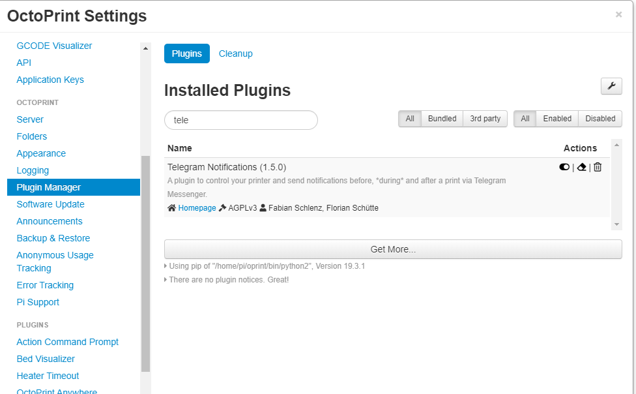Go to Folders settings
The width and height of the screenshot is (636, 394).
click(32, 136)
